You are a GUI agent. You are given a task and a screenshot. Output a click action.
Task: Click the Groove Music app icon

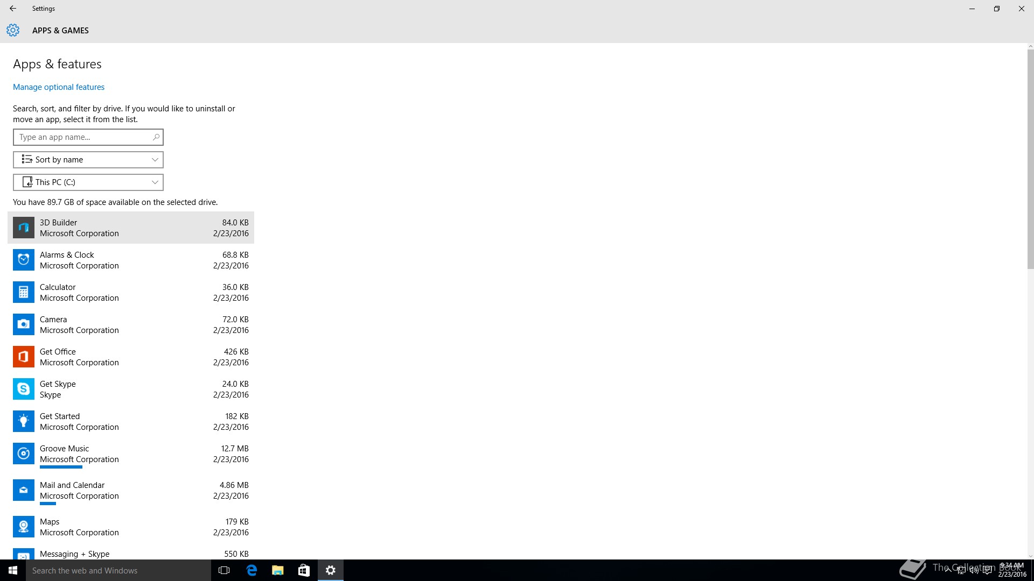pyautogui.click(x=24, y=454)
